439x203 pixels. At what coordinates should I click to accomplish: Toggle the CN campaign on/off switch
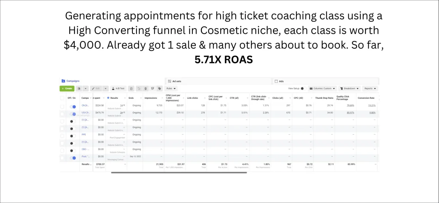[x=73, y=106]
